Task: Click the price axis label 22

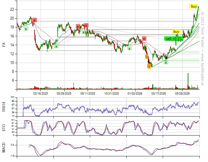Action: (x=12, y=9)
